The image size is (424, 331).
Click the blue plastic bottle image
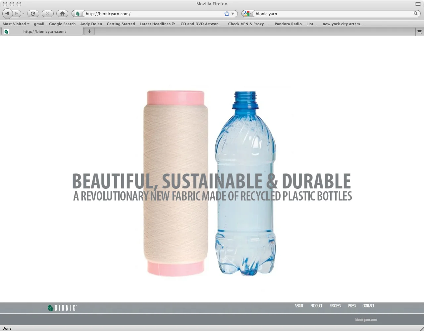(x=245, y=183)
